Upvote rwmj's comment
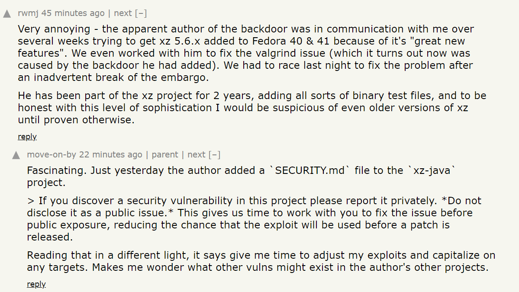 pyautogui.click(x=7, y=14)
